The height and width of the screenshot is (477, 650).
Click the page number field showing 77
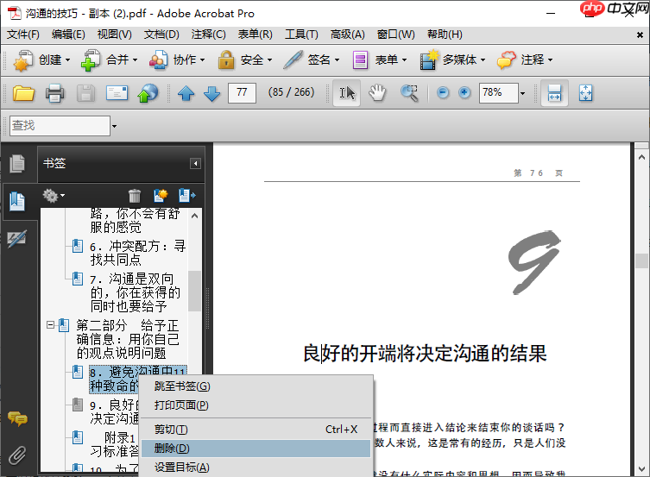tap(242, 93)
